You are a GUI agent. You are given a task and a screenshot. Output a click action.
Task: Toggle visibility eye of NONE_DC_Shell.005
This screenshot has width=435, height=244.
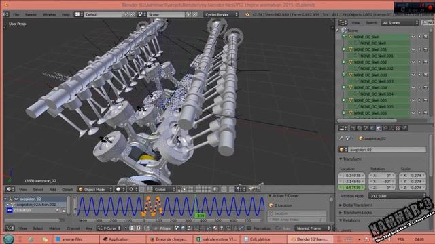(x=413, y=100)
